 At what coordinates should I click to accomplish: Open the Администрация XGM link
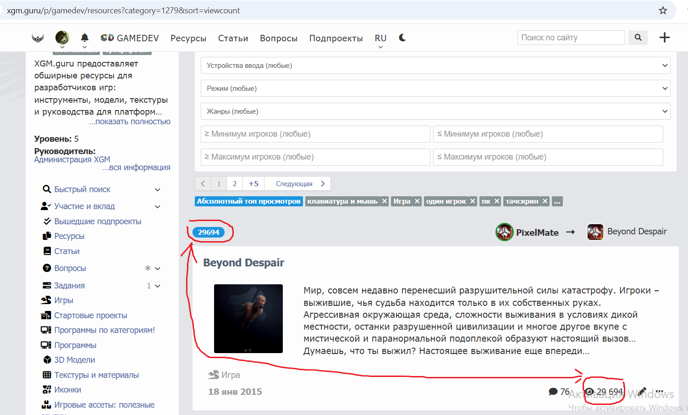coord(72,160)
